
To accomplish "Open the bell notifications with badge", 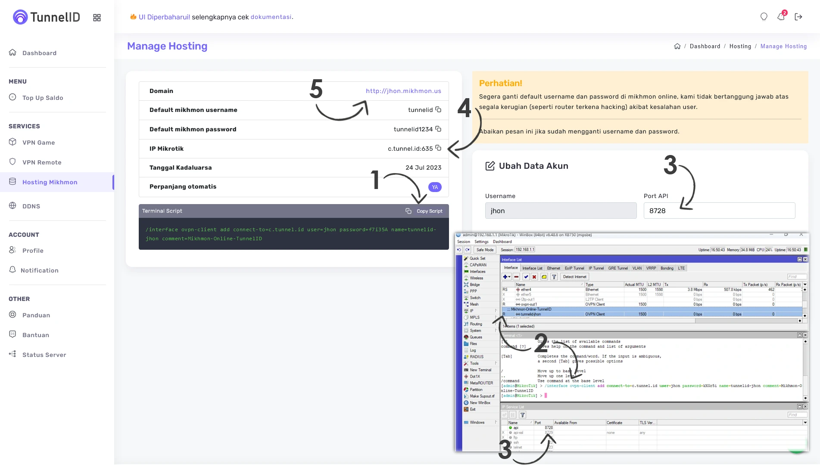I will click(781, 16).
